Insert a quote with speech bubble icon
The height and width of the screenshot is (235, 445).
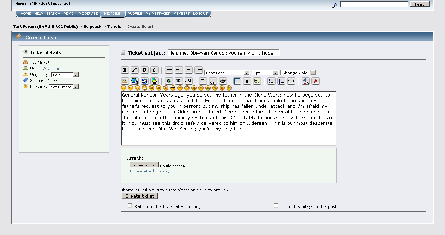click(257, 81)
